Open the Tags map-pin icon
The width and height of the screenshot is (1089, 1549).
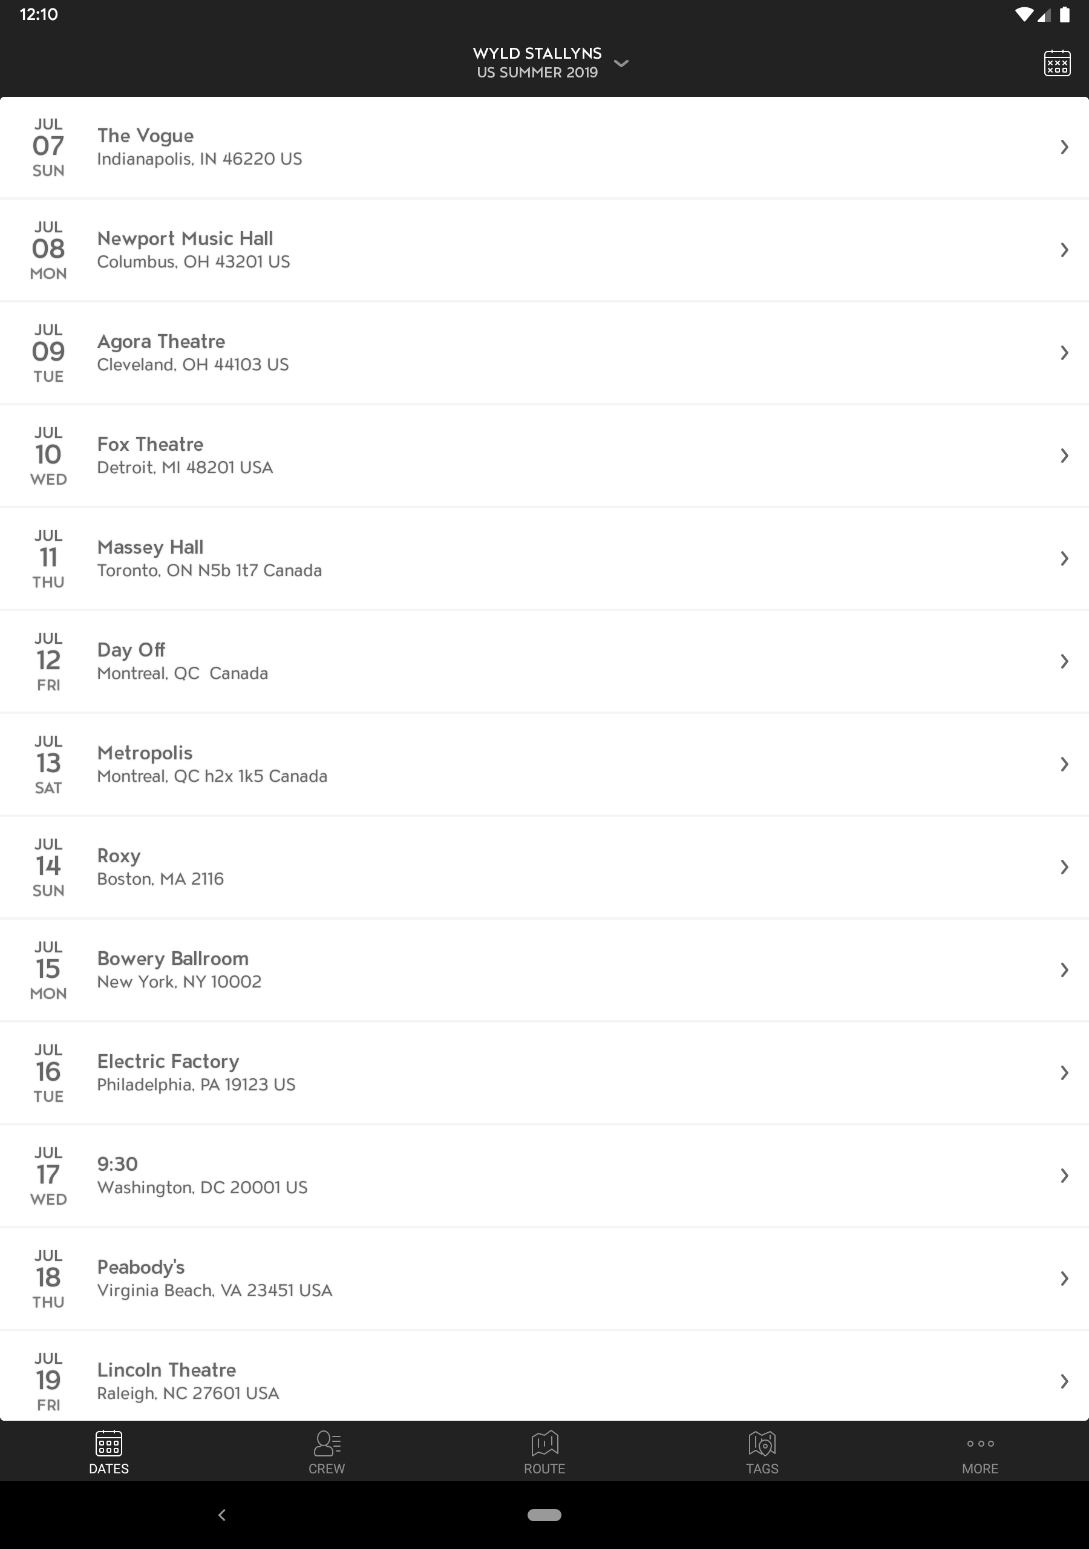pos(762,1443)
